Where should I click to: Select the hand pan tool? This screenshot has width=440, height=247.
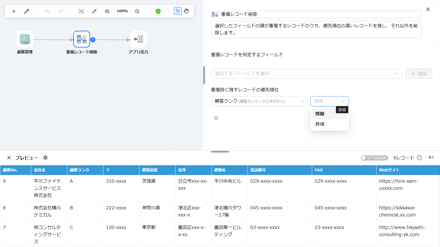coord(186,11)
